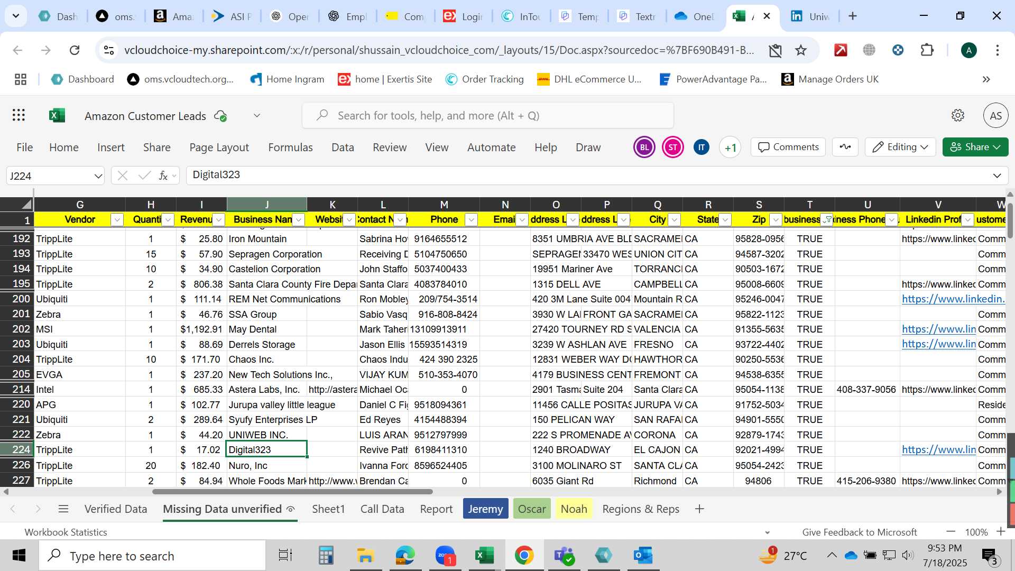
Task: Click the search for tools box
Action: pos(487,116)
